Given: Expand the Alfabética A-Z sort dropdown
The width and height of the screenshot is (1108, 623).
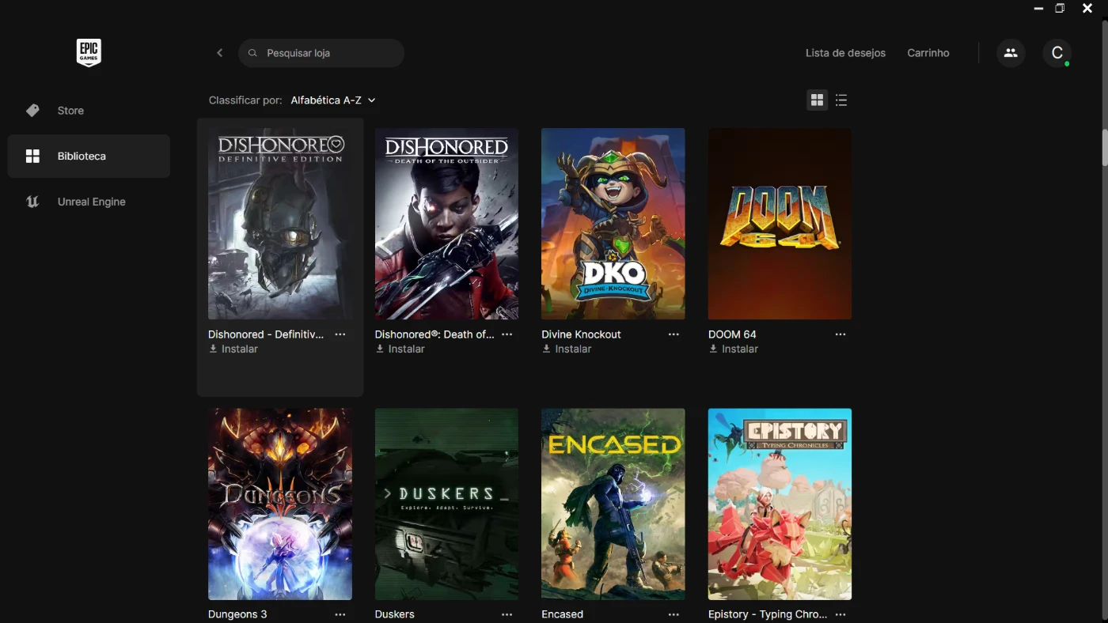Looking at the screenshot, I should pyautogui.click(x=333, y=100).
